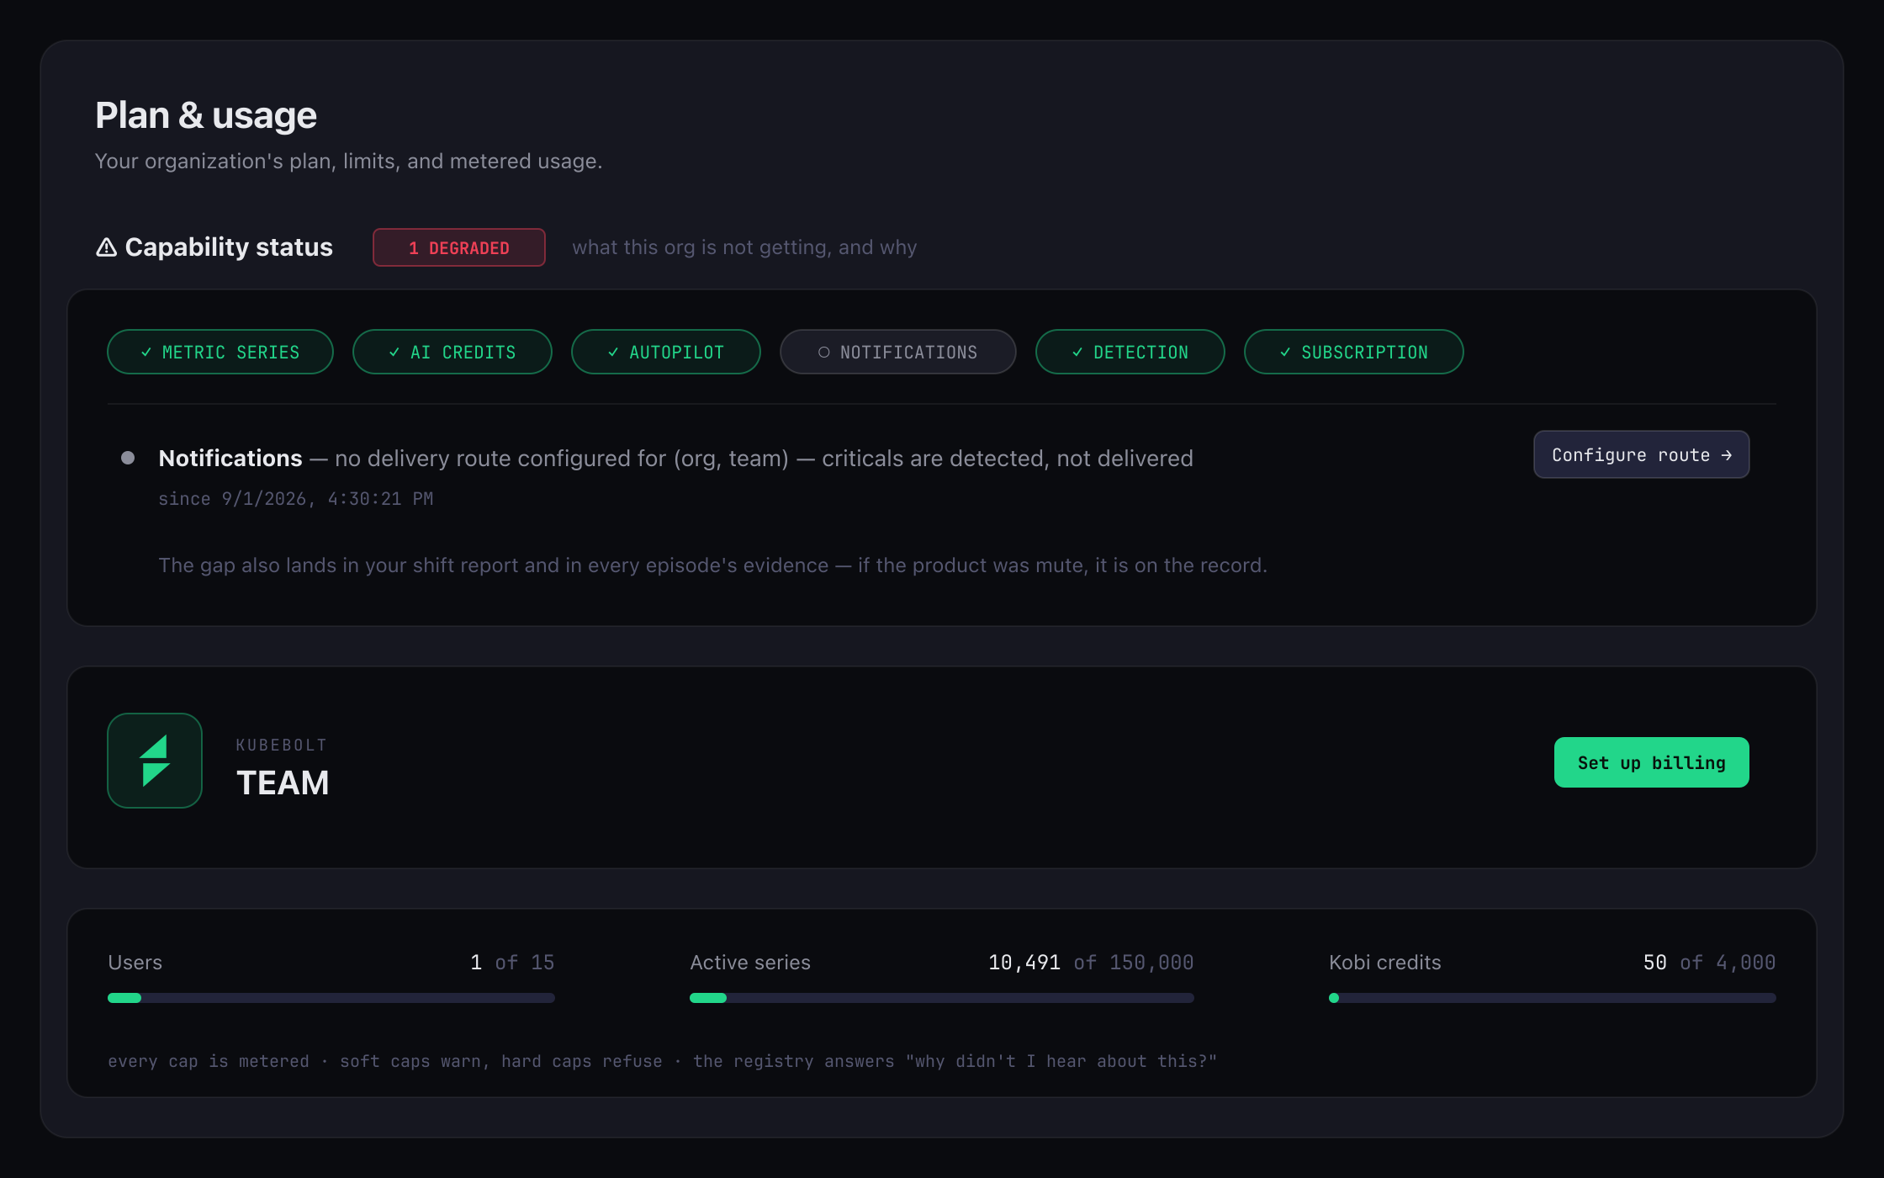The width and height of the screenshot is (1884, 1178).
Task: Click the TEAM plan name
Action: [283, 783]
